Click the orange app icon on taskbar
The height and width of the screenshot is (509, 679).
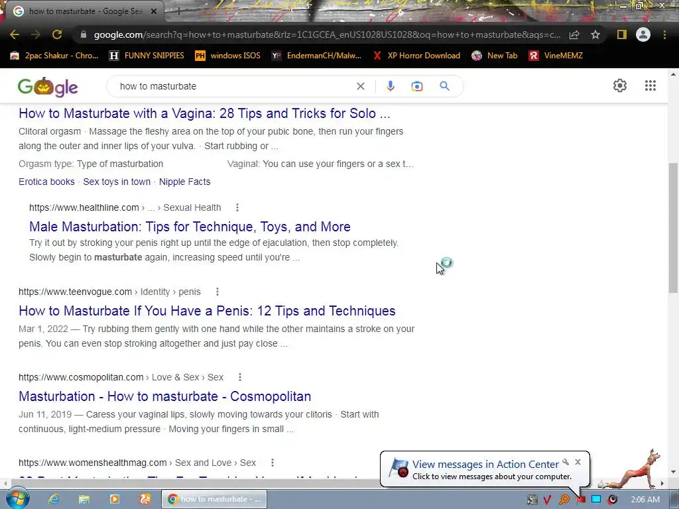pyautogui.click(x=145, y=499)
